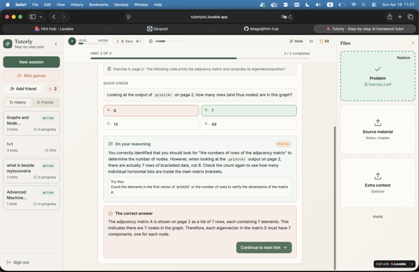Screen dimensions: 419x272
Task: Click the info icon beside the meter
Action: [x=151, y=42]
